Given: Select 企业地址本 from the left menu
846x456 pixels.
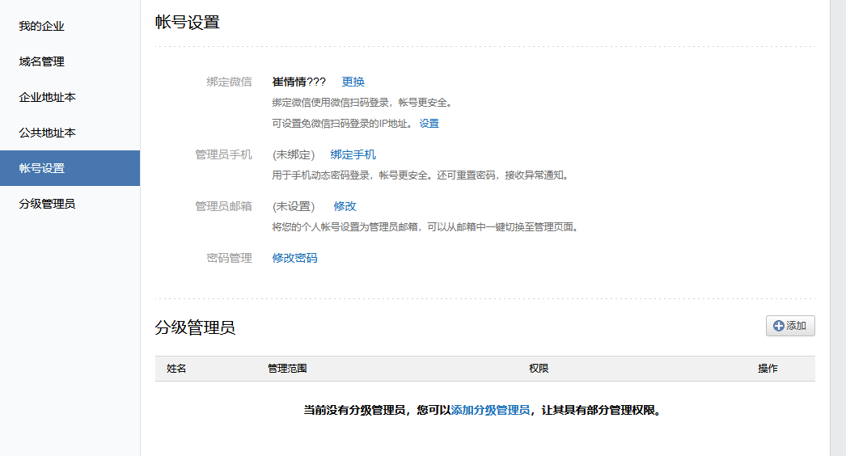Looking at the screenshot, I should click(x=48, y=97).
